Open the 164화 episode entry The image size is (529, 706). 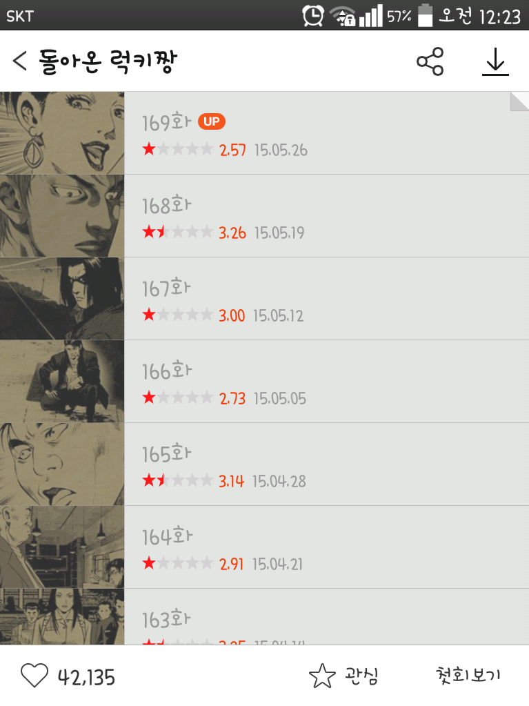[265, 547]
